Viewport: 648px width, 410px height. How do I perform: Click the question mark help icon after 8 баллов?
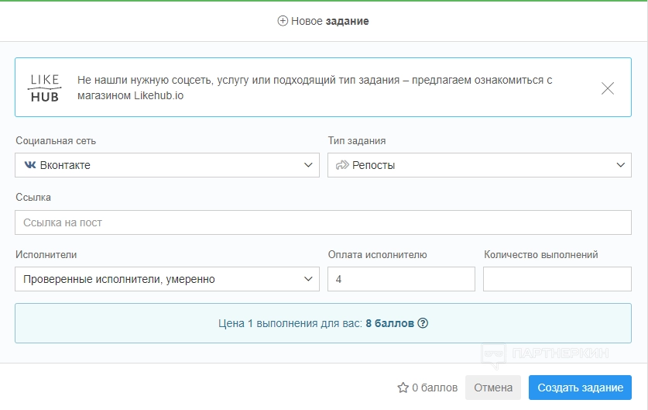423,323
